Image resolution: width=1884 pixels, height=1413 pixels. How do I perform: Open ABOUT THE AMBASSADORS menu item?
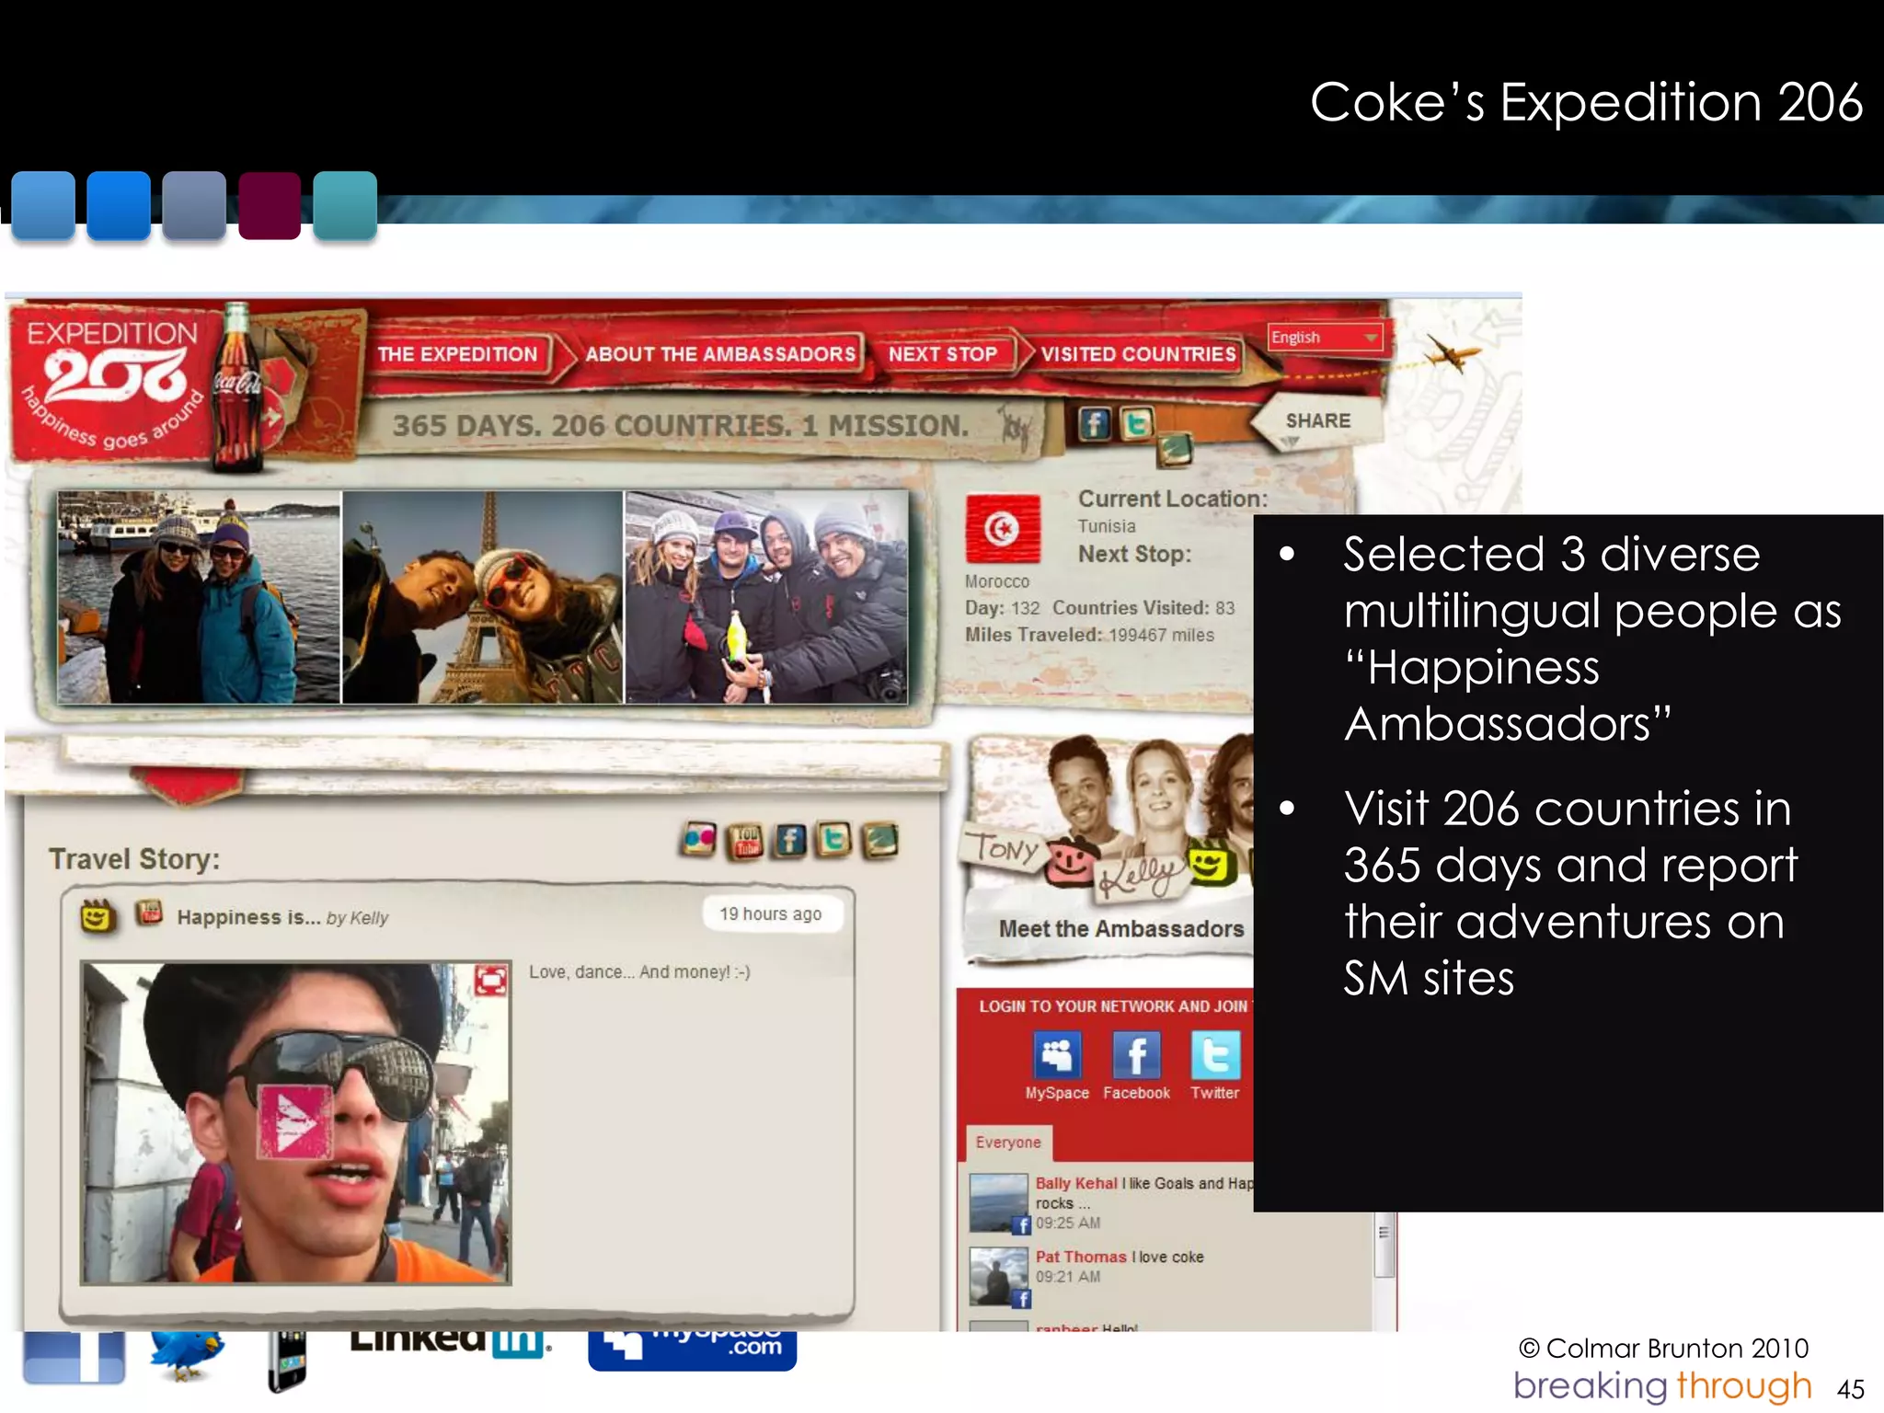pos(720,354)
